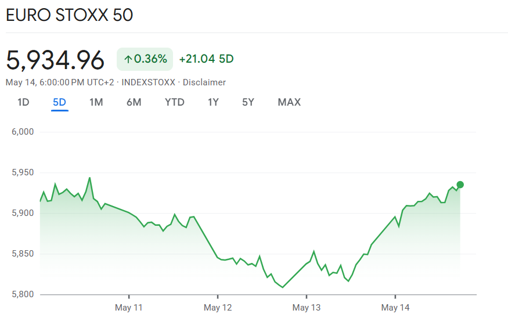Screen dimensions: 508x321
Task: Click the 5,850 y-axis label
Action: (x=23, y=254)
